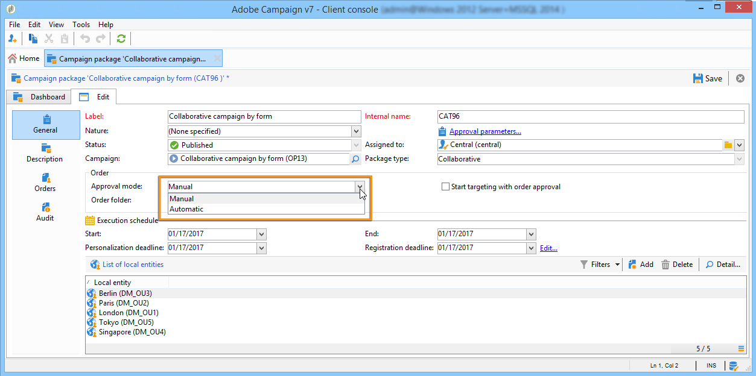Click the Internal name field
Viewport: 756px width, 376px height.
pos(591,116)
